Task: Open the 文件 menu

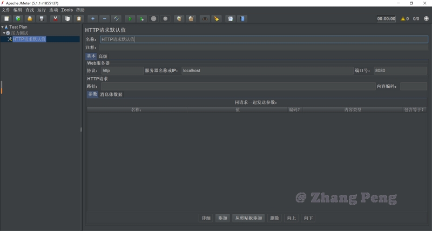Action: tap(6, 10)
